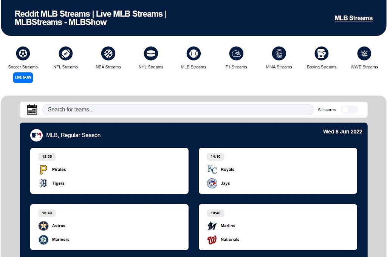This screenshot has width=387, height=257.
Task: Click the site title heading
Action: (91, 18)
